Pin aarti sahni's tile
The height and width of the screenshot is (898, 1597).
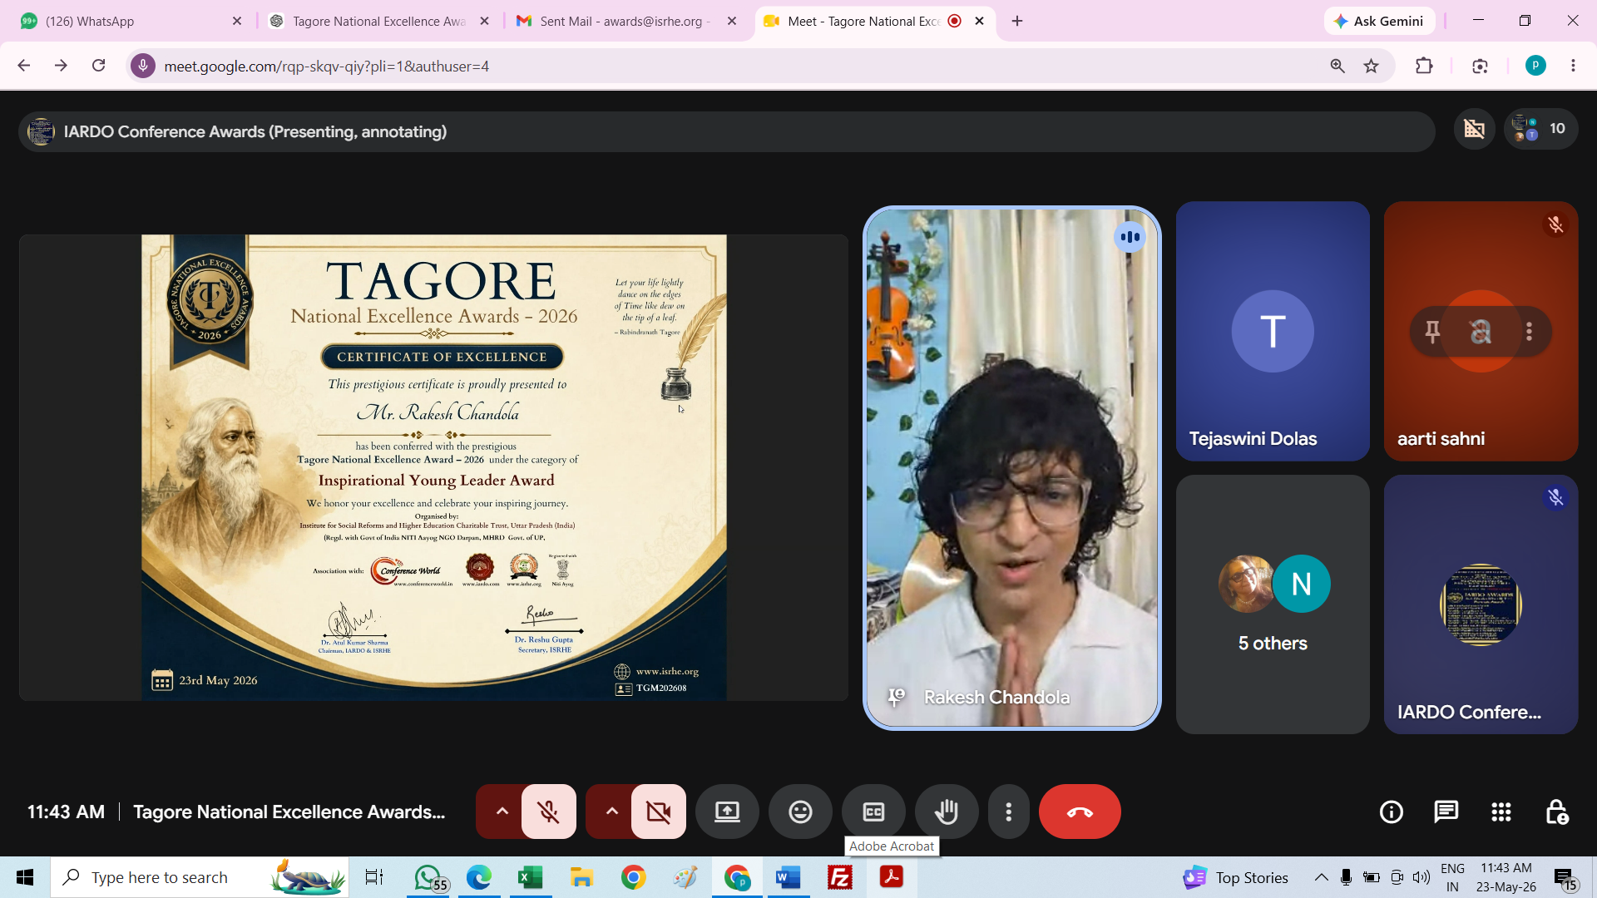pos(1432,332)
